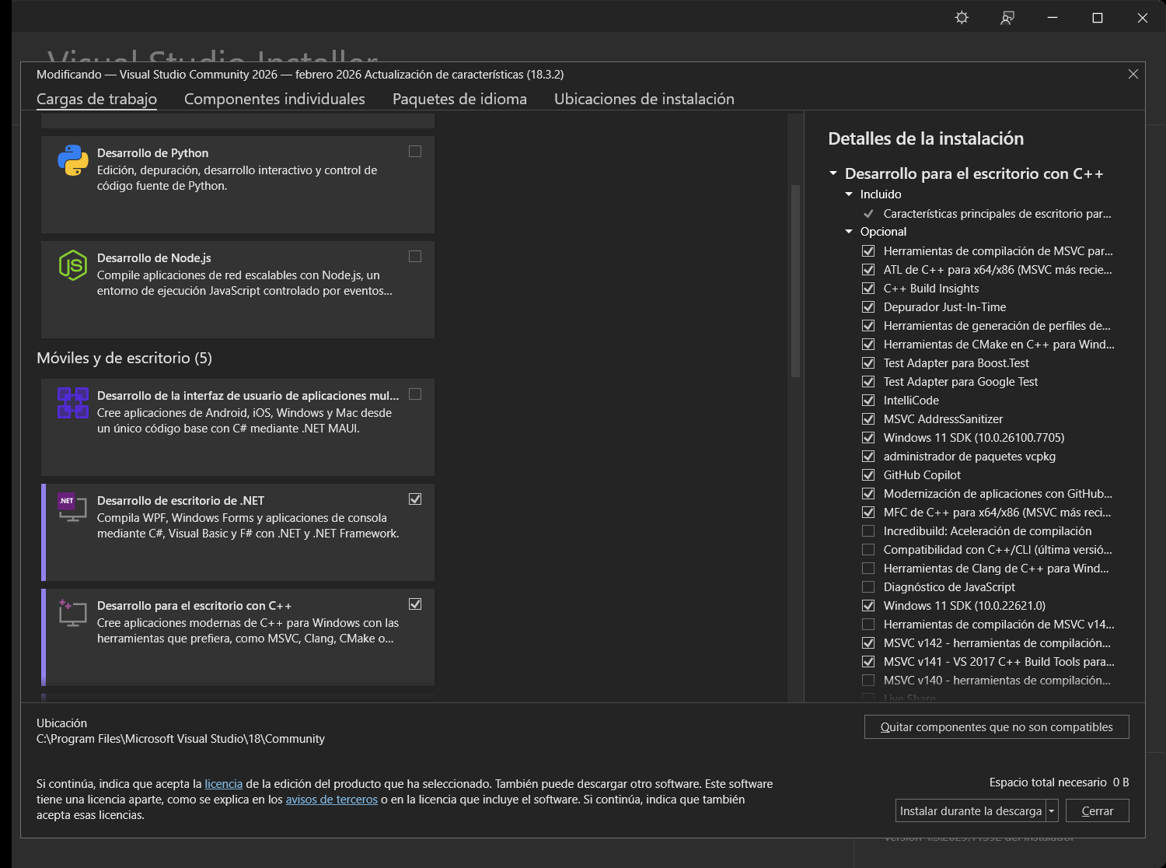Uncheck Test Adapter para Boost.Test
The image size is (1166, 868).
(868, 363)
